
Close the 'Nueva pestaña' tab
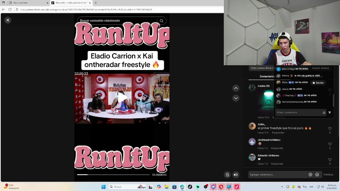click(x=48, y=3)
